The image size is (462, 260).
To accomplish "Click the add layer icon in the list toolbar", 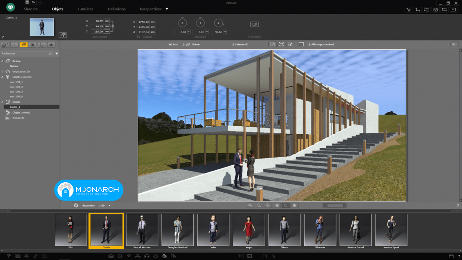I will 5,45.
